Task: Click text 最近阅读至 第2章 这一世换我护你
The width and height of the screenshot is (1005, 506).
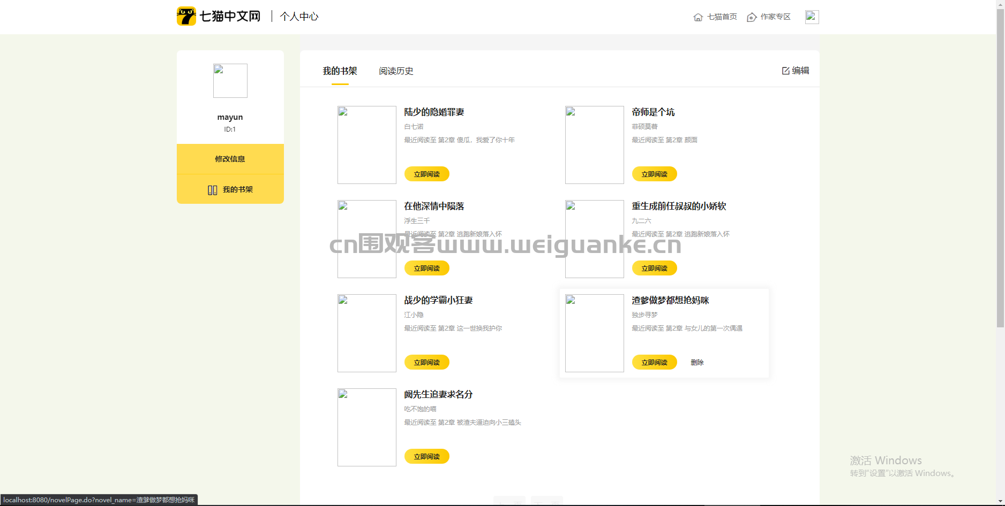Action: [x=453, y=328]
